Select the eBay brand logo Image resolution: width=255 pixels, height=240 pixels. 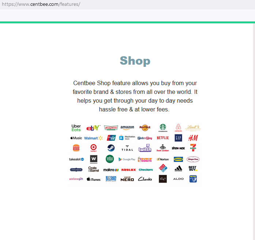[x=93, y=128]
